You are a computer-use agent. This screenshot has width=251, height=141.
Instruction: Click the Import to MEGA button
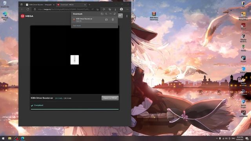tap(110, 98)
